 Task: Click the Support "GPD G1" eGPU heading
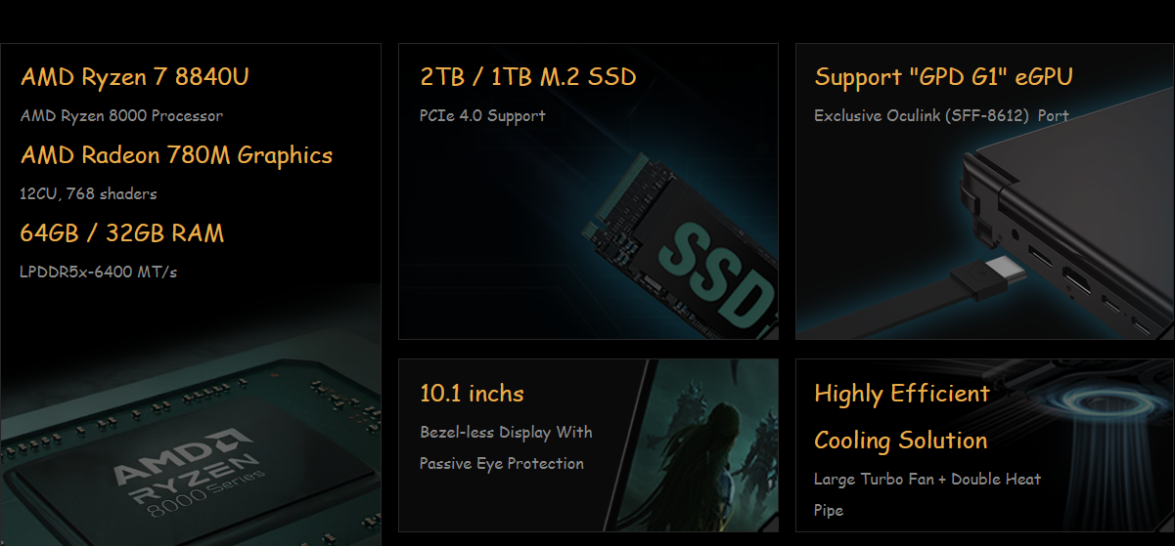(x=943, y=76)
